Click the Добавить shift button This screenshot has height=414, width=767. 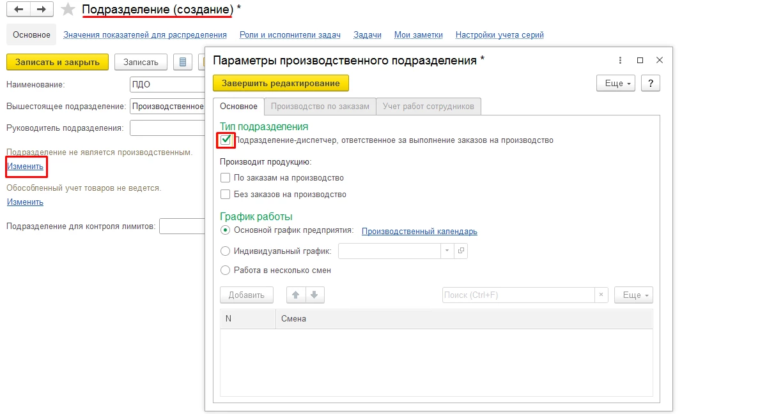pos(247,295)
